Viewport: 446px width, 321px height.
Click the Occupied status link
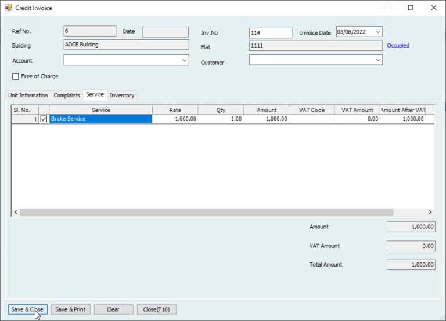(x=398, y=46)
